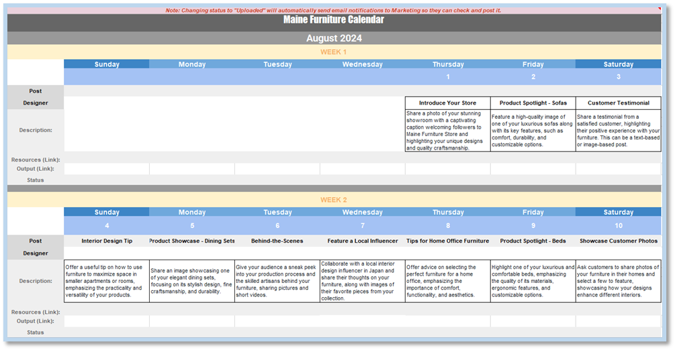
Task: Select the August 2024 month header
Action: pyautogui.click(x=334, y=38)
